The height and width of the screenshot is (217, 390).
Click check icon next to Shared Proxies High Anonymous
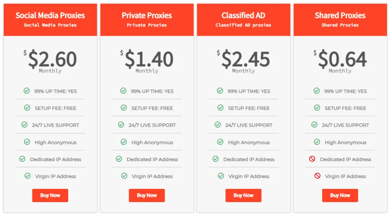(x=317, y=142)
